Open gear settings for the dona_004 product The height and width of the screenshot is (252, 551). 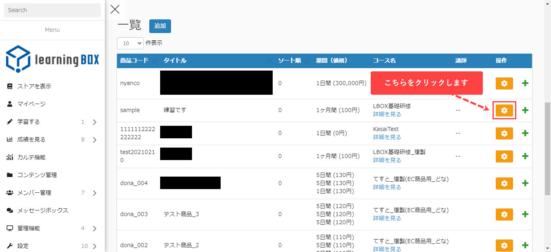pyautogui.click(x=504, y=183)
